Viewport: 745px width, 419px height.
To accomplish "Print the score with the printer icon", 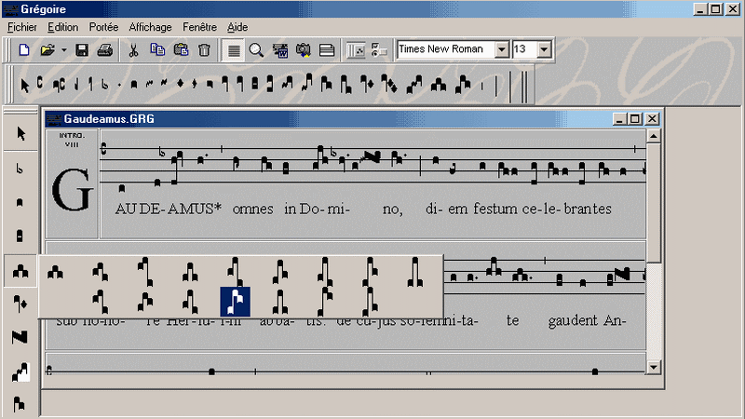I will pyautogui.click(x=104, y=50).
